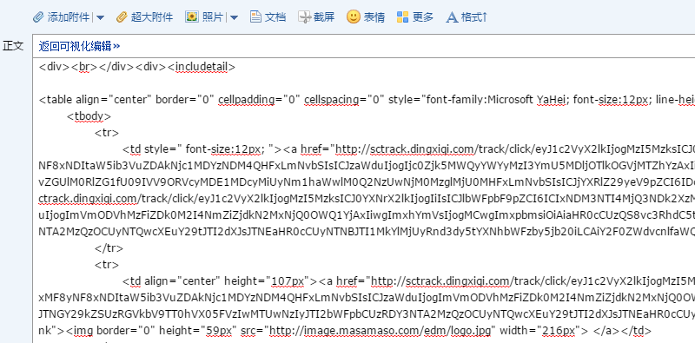695x343 pixels.
Task: Expand the 照片 photo dropdown arrow
Action: click(x=234, y=17)
